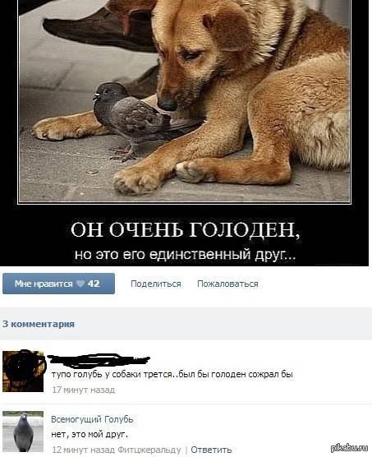Click the like count 42
Image resolution: width=372 pixels, height=457 pixels.
94,284
